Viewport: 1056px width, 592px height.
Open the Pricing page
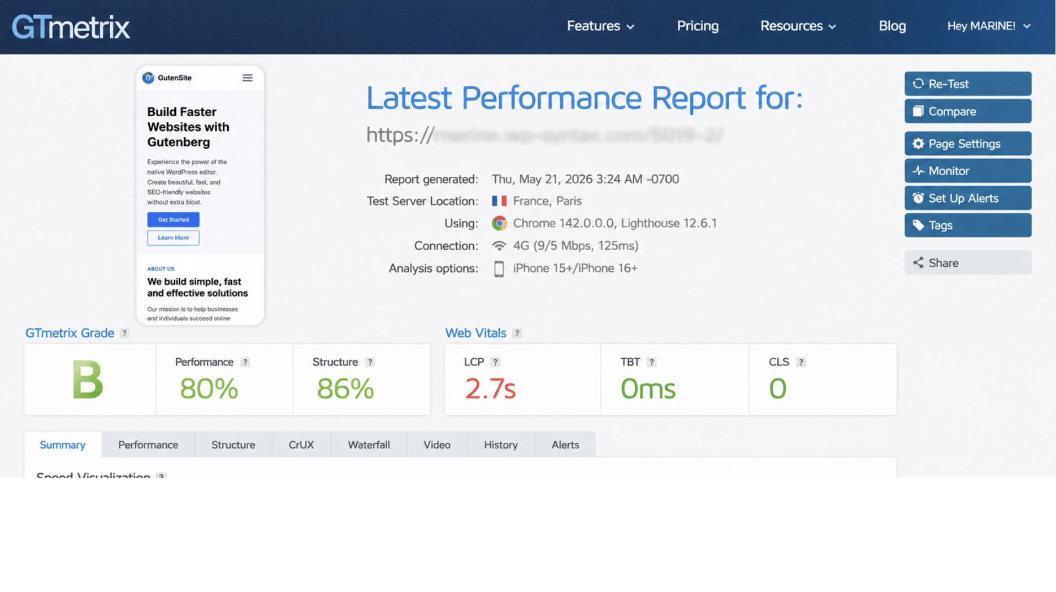(x=698, y=26)
